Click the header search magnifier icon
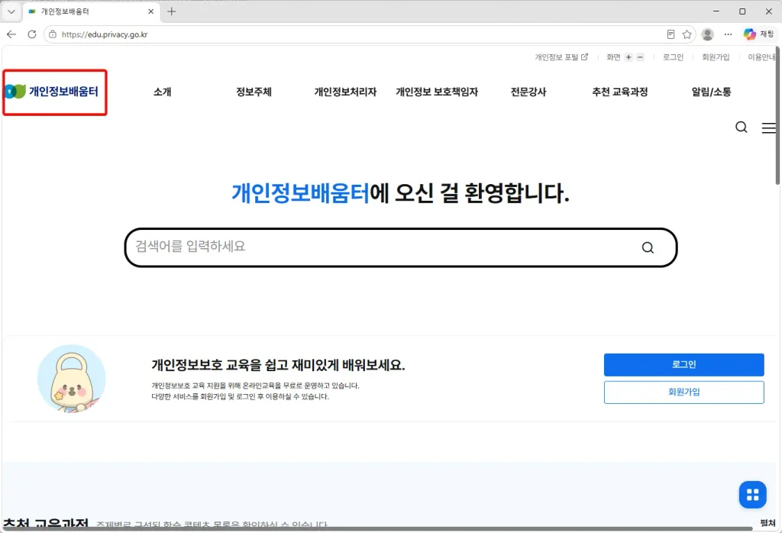This screenshot has height=533, width=782. 742,128
